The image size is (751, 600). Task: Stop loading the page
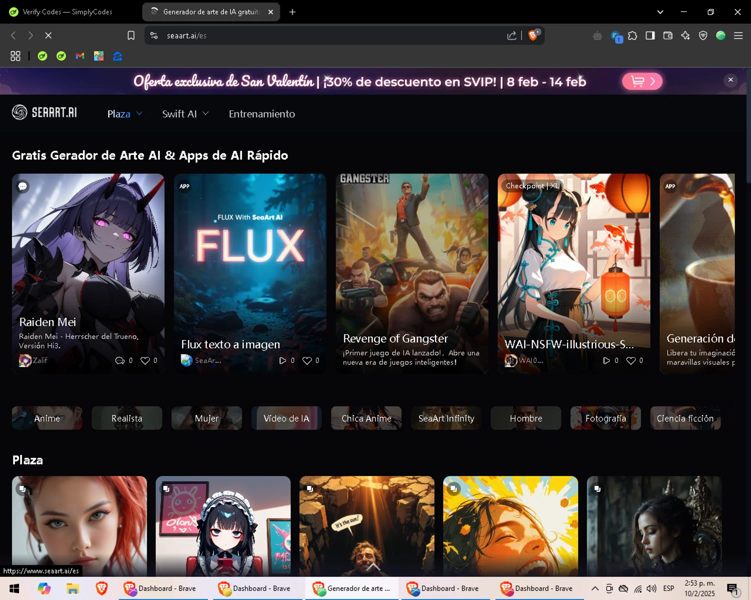coord(48,35)
